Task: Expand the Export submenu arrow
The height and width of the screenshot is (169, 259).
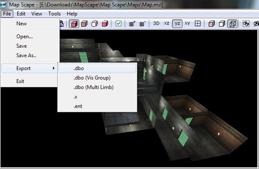Action: coord(53,68)
